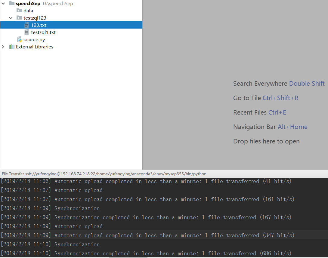Click the source.py Python file icon
The image size is (328, 258).
click(x=20, y=39)
